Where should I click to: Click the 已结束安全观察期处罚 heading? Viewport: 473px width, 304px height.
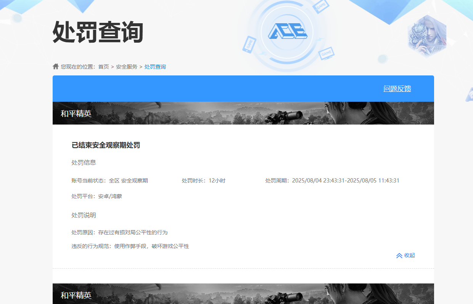[106, 145]
